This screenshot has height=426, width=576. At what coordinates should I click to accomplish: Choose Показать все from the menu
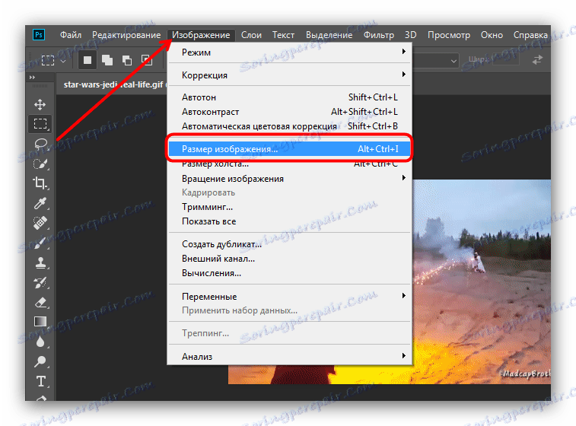point(289,221)
